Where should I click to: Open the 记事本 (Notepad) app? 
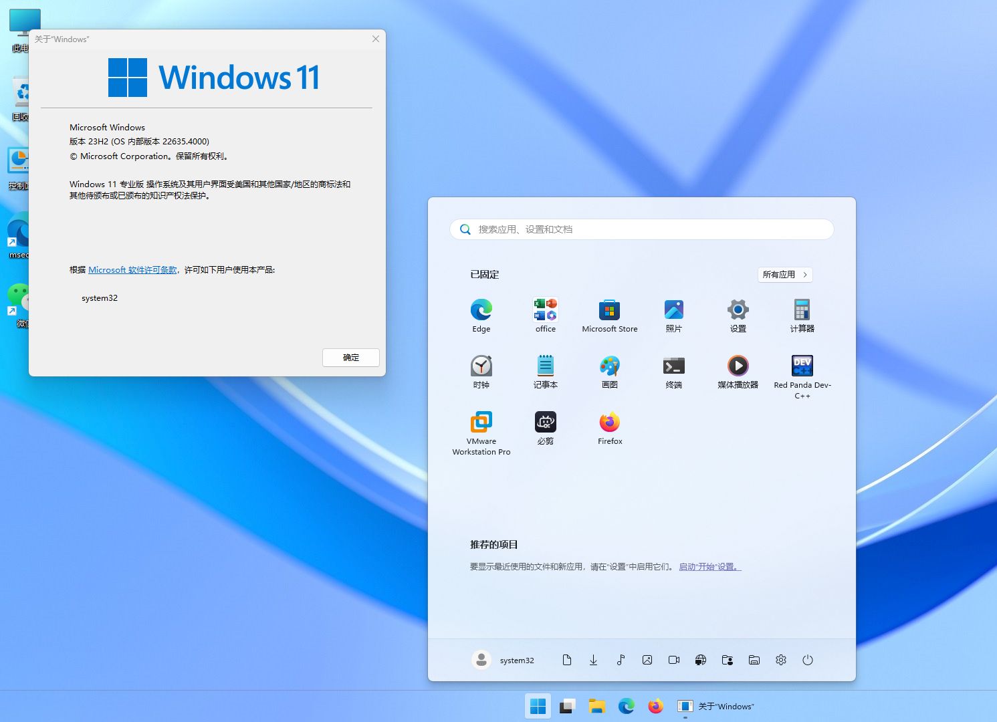click(545, 366)
